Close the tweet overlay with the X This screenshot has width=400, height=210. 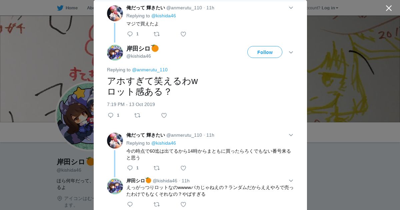(x=389, y=8)
